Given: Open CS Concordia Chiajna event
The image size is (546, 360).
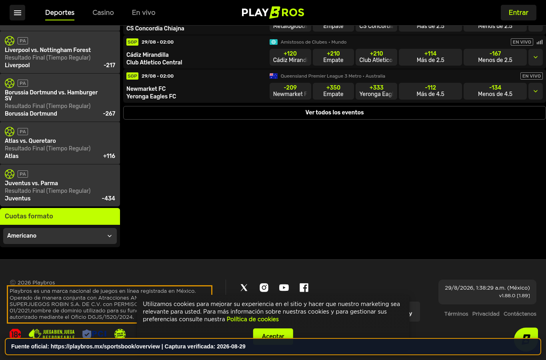Looking at the screenshot, I should (x=155, y=28).
